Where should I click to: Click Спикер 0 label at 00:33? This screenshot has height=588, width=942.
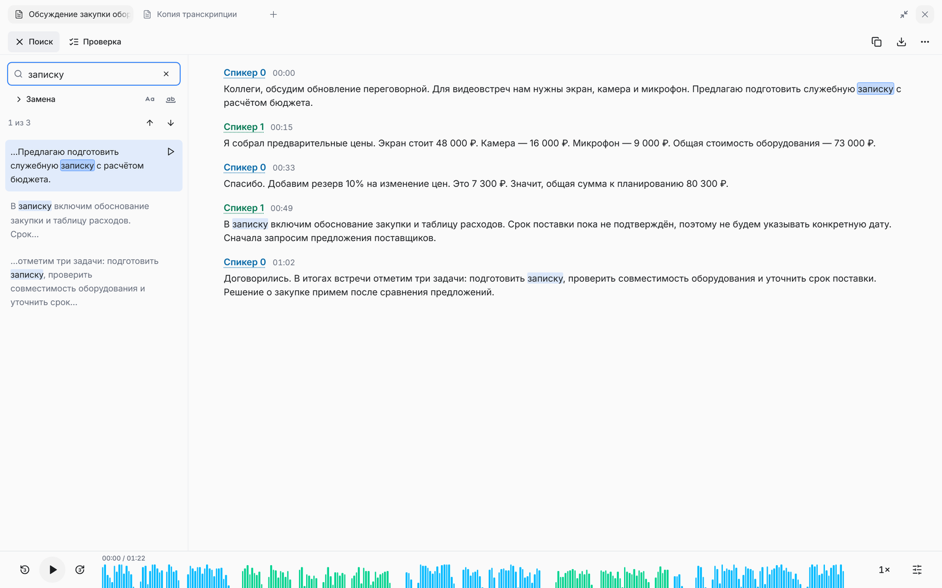click(245, 168)
